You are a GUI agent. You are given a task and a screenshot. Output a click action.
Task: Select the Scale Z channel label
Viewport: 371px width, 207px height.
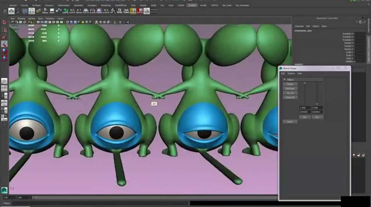tap(349, 58)
